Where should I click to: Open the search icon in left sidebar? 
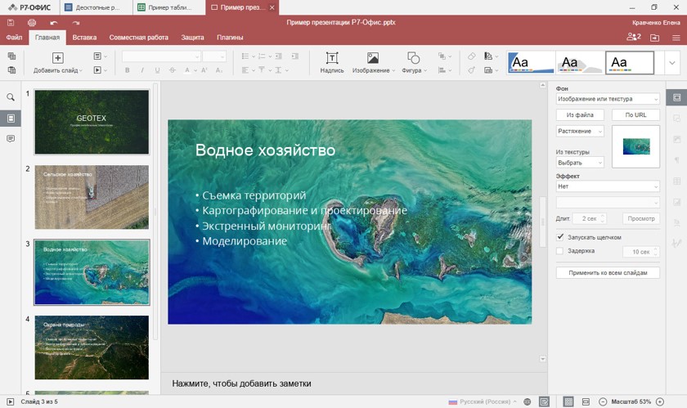(11, 97)
